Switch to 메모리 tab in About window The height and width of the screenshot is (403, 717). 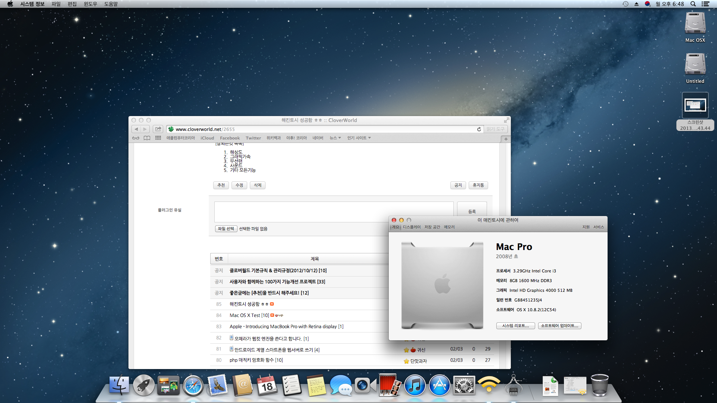(x=449, y=227)
